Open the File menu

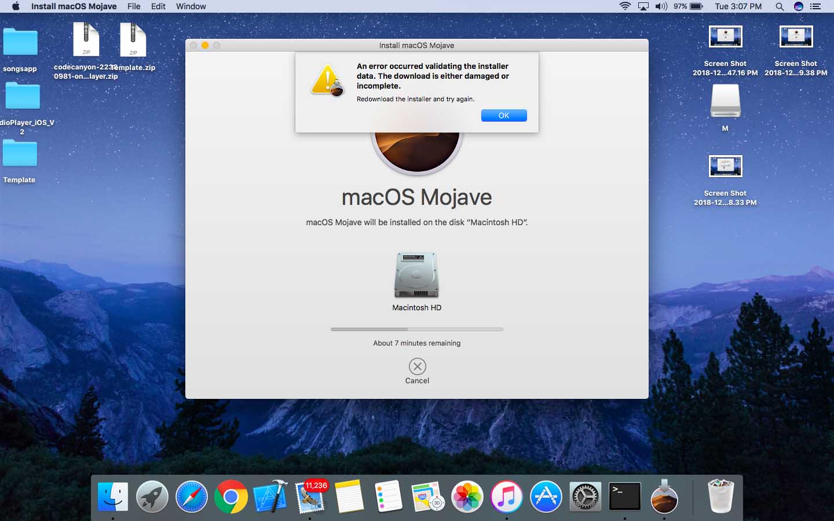pos(134,6)
